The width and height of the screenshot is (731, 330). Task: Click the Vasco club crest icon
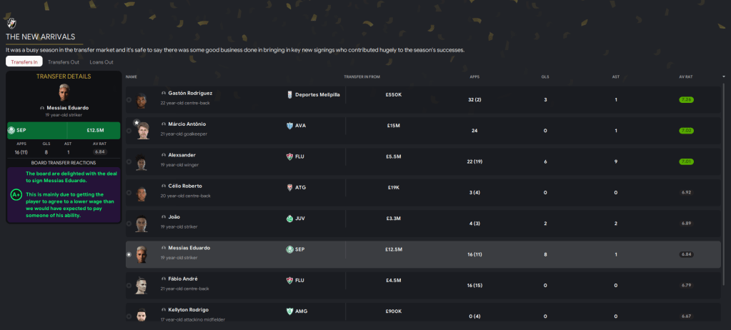(x=11, y=22)
